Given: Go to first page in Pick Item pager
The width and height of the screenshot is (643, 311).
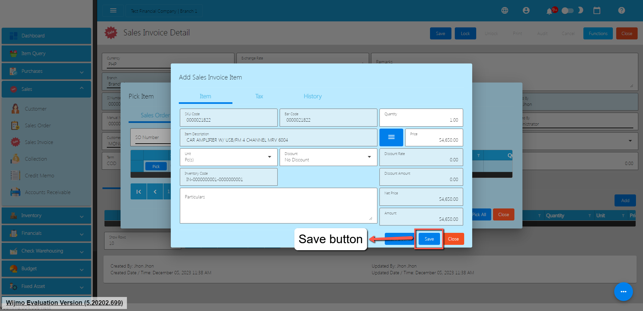Looking at the screenshot, I should [x=139, y=192].
